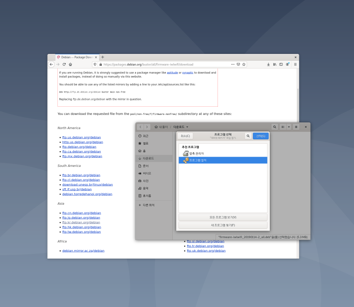Open the 다운로드 path dropdown in file manager
Image resolution: width=354 pixels, height=307 pixels.
(x=181, y=127)
